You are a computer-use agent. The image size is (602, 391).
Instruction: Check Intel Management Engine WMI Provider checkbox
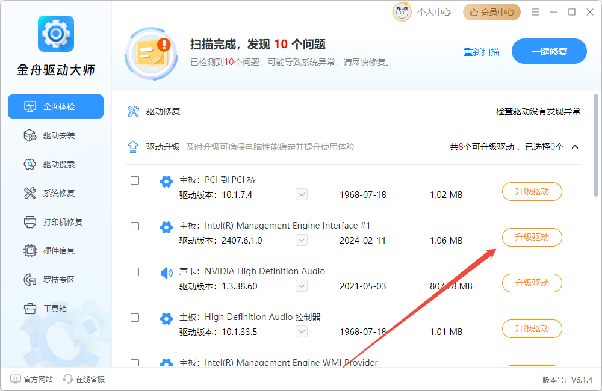point(135,363)
